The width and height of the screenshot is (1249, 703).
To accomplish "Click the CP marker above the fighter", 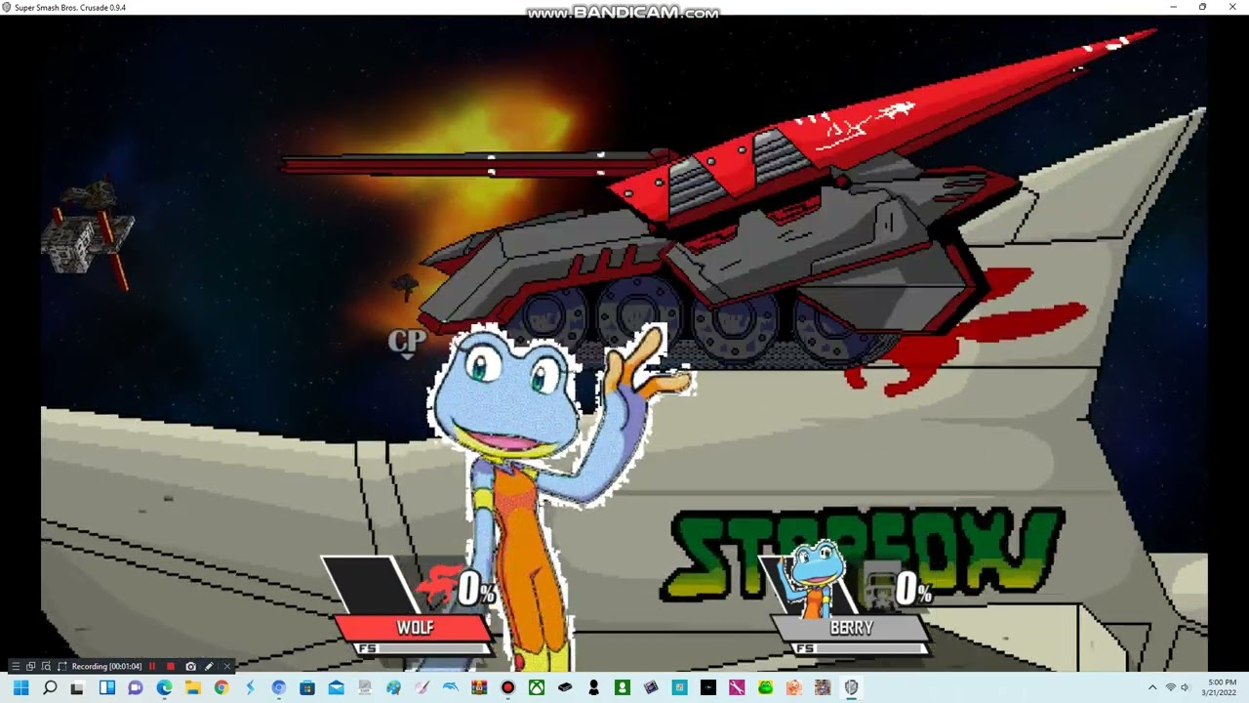I will 408,342.
